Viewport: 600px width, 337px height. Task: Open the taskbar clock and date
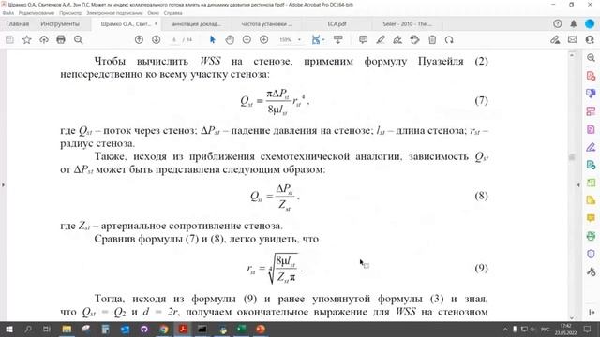565,329
